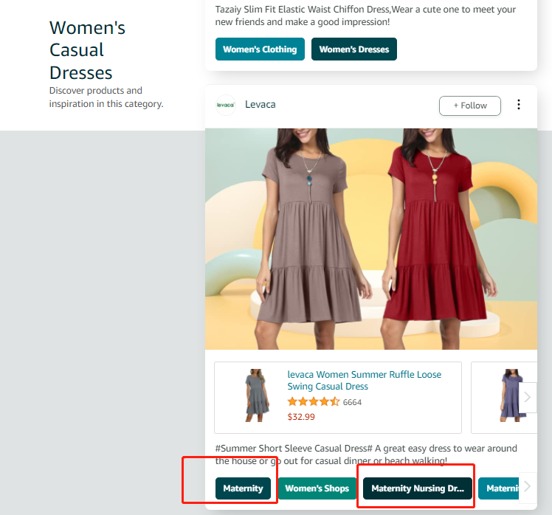Open the Women's Dresses tag

pyautogui.click(x=353, y=49)
